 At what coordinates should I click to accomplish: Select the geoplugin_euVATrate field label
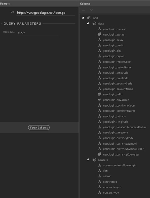click(x=116, y=100)
